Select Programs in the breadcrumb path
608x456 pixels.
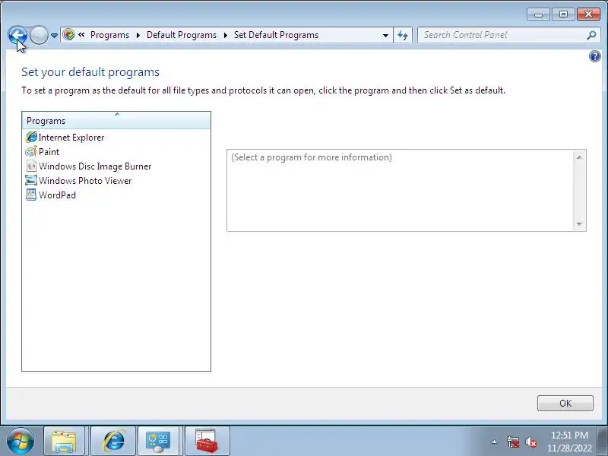(109, 35)
